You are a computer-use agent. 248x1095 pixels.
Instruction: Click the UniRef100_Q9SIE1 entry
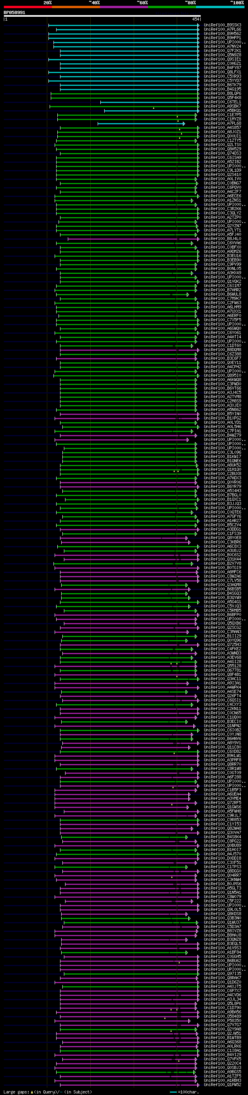[222, 59]
